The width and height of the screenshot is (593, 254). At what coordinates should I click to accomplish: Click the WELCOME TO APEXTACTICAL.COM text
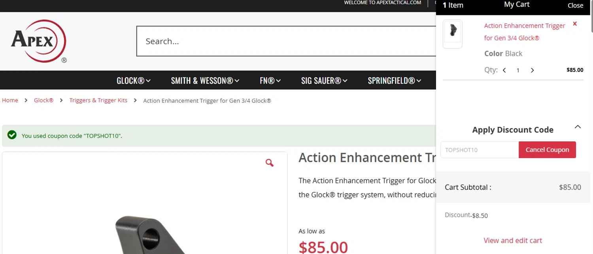[383, 3]
